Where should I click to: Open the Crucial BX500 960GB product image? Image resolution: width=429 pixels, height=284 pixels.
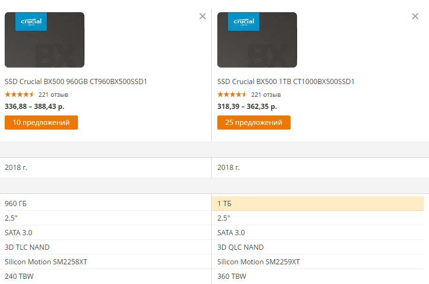click(x=45, y=40)
